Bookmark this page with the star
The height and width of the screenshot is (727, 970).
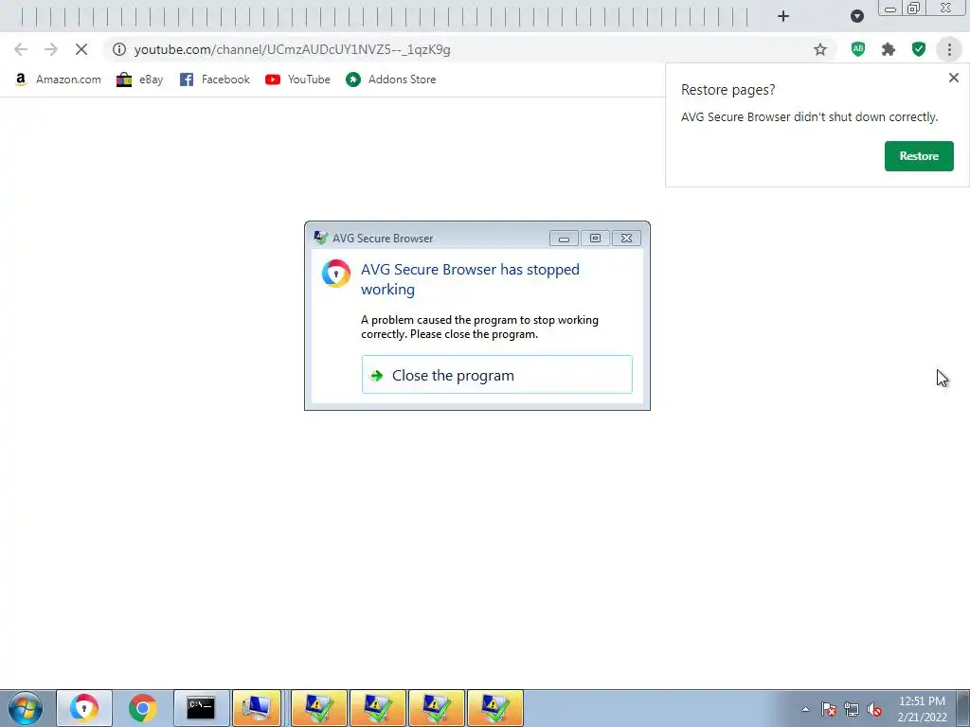820,49
